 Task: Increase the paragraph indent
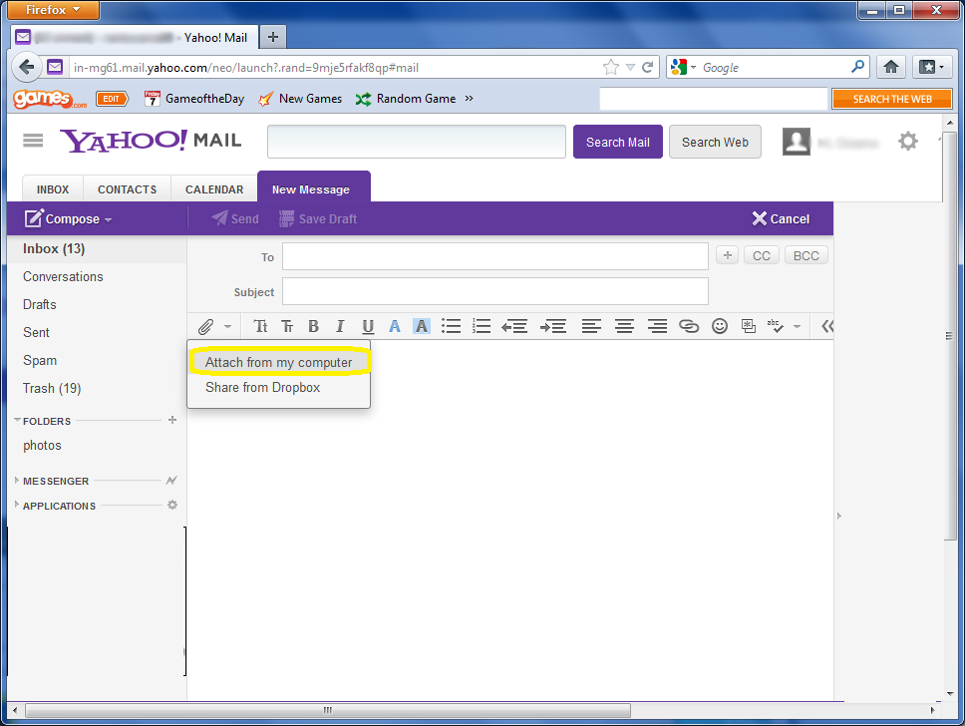point(552,326)
